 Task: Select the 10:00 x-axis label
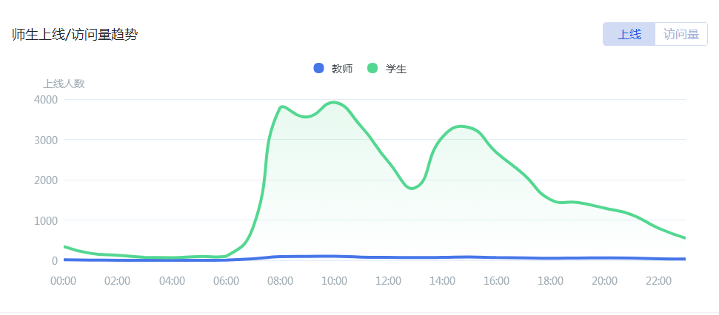[x=335, y=281]
